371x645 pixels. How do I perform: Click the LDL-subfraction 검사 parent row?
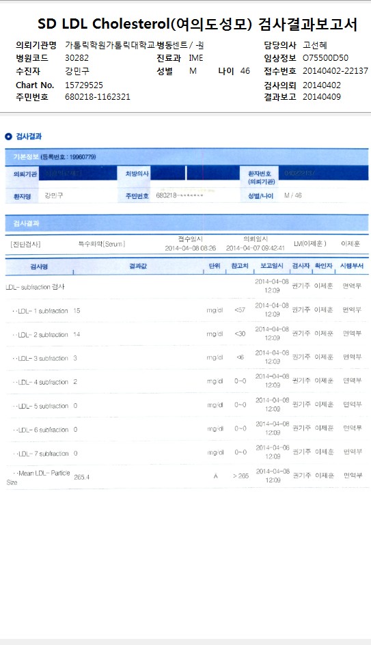tap(187, 287)
